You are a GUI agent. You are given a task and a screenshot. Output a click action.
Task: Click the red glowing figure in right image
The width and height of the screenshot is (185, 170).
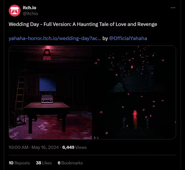(135, 119)
